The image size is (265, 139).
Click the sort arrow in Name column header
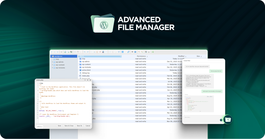121,56
